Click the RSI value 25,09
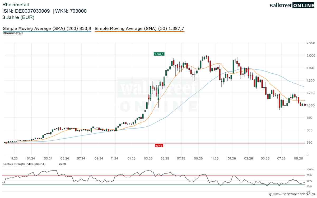 (x=62, y=164)
